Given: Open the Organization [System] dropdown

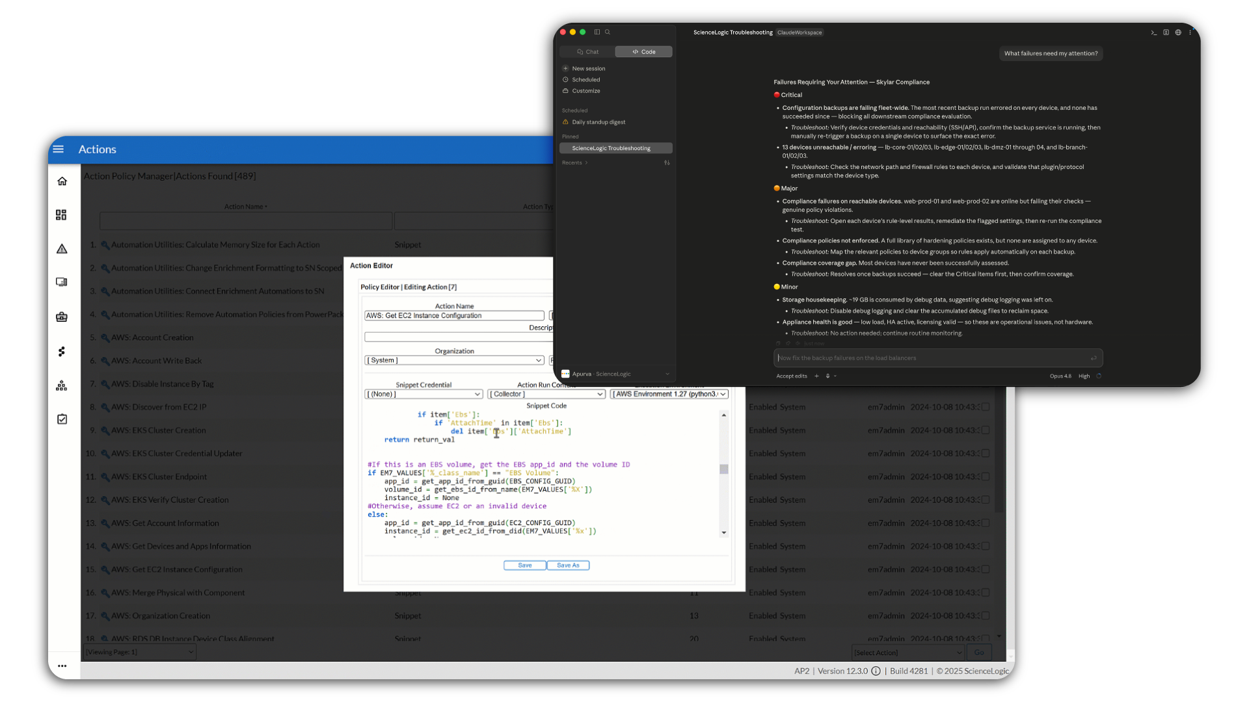Looking at the screenshot, I should coord(454,361).
